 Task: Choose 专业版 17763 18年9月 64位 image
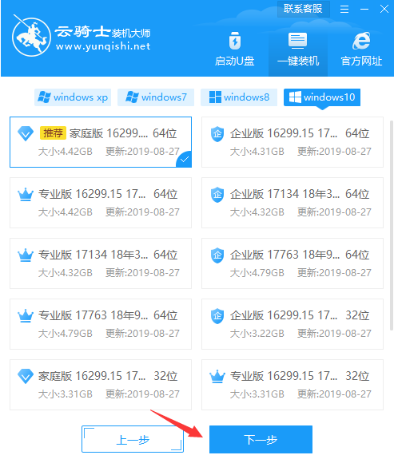[101, 324]
